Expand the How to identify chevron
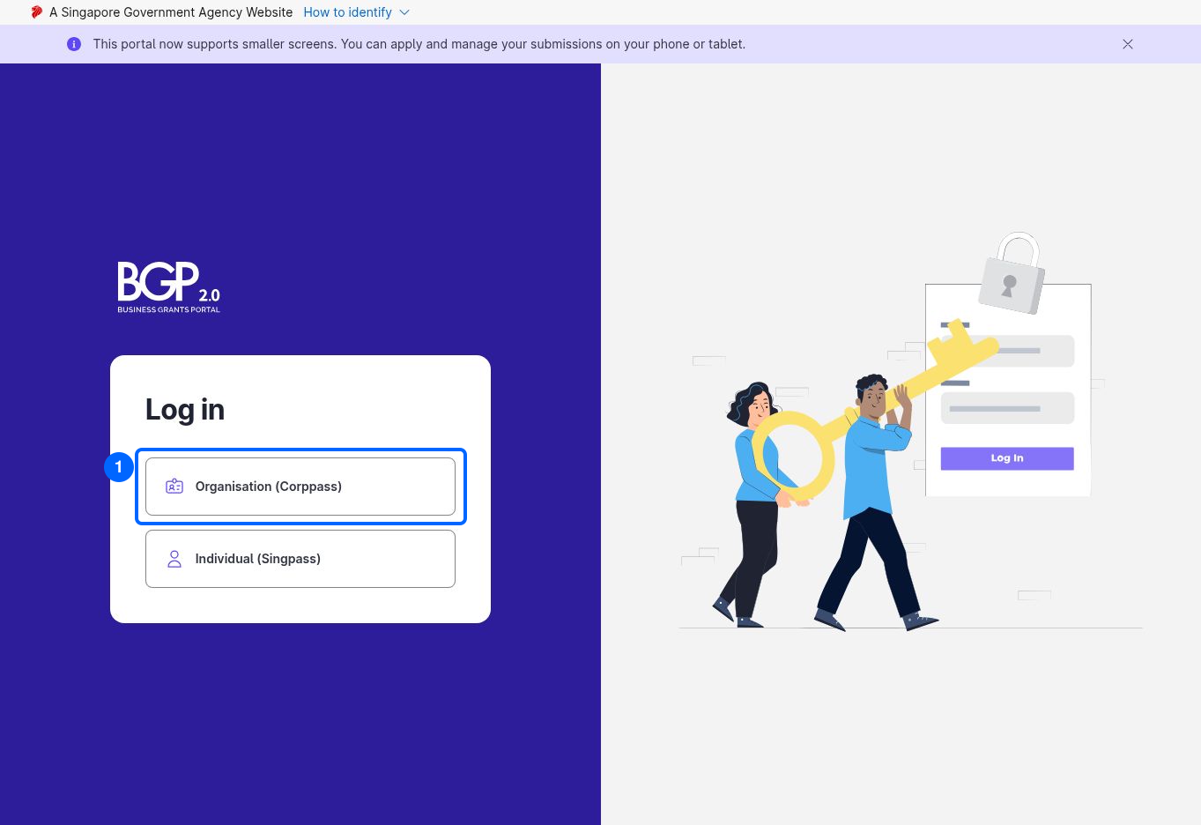The width and height of the screenshot is (1201, 825). pyautogui.click(x=404, y=12)
